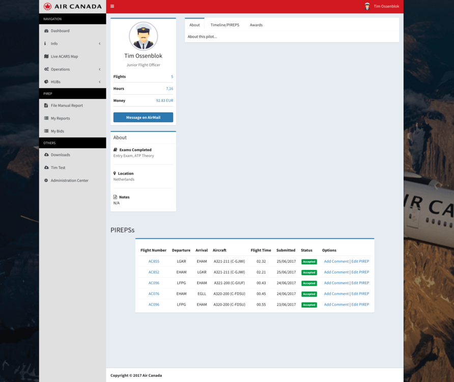Open the Awards tab
The height and width of the screenshot is (382, 454).
(x=256, y=25)
